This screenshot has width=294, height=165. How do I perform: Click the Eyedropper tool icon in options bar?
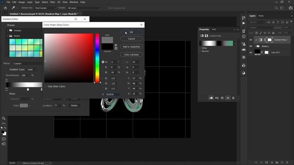coord(13,8)
